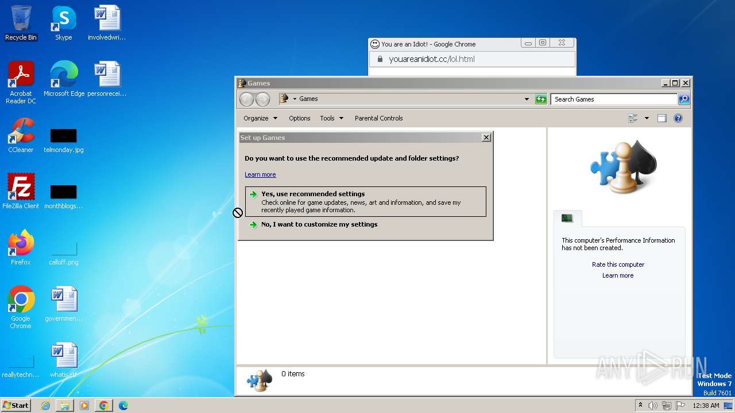Viewport: 735px width, 413px height.
Task: Open the Action Center flag icon
Action: 680,406
